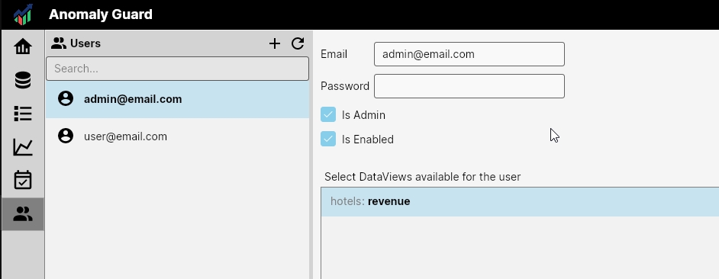
Task: Toggle the Is Admin checkbox
Action: [328, 114]
